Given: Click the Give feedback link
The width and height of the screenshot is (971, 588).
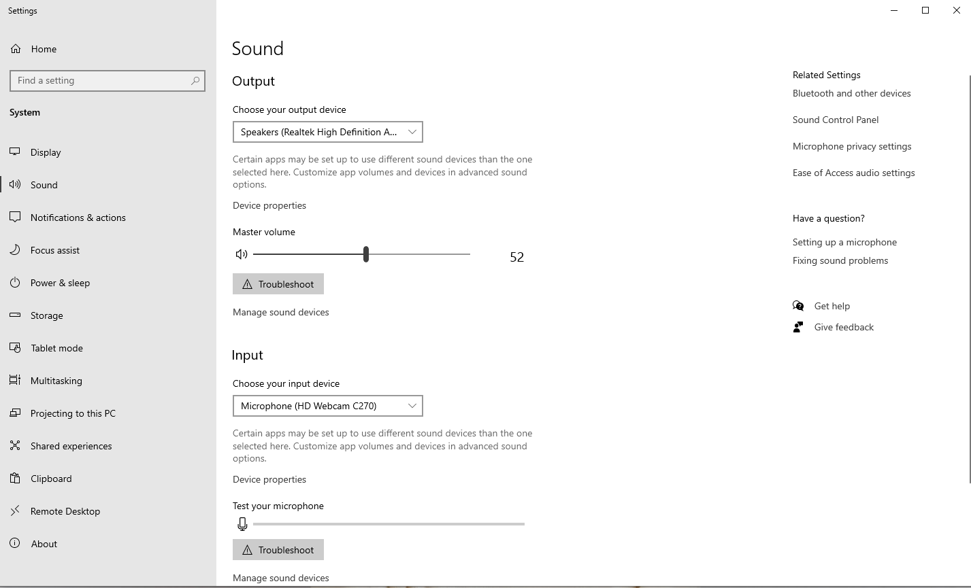Looking at the screenshot, I should [x=844, y=327].
